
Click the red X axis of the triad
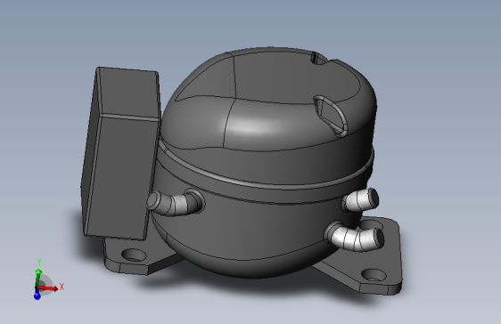pyautogui.click(x=48, y=288)
